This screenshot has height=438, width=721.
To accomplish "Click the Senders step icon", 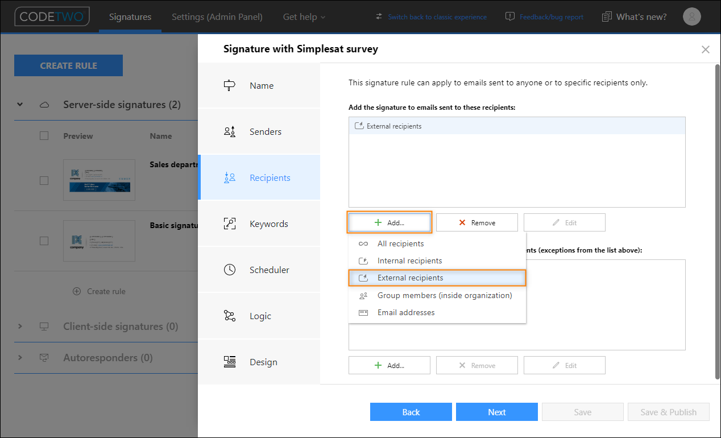I will 230,132.
